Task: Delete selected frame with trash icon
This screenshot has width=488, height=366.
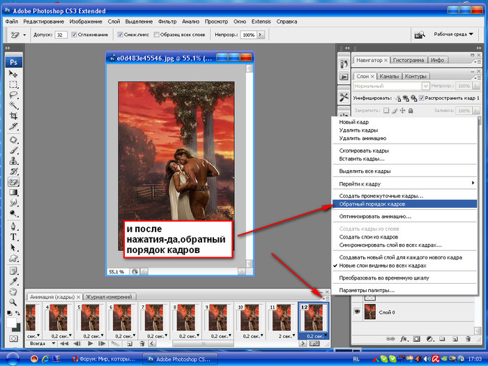Action: tap(142, 344)
